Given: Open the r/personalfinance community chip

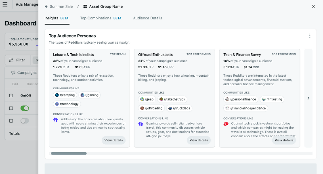Looking at the screenshot, I should click(x=239, y=99).
